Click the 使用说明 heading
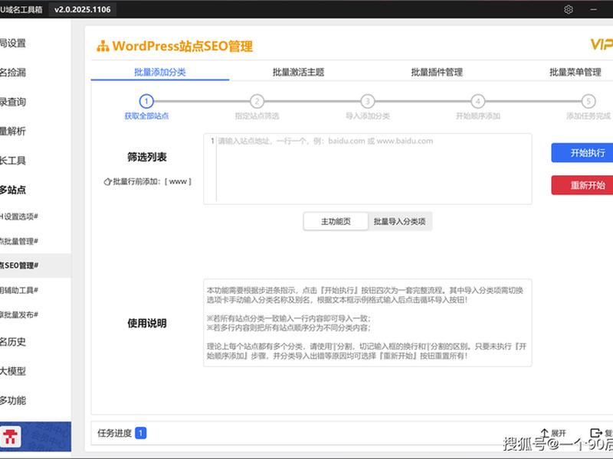613x459 pixels. click(147, 323)
